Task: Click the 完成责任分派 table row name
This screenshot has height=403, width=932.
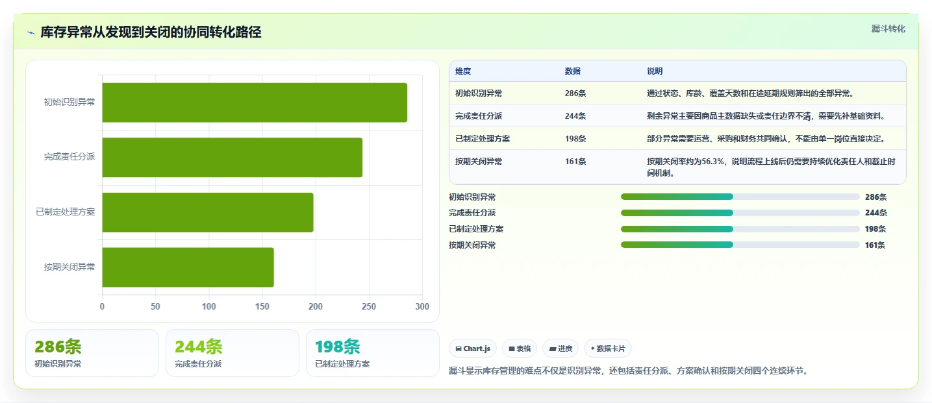Action: click(479, 116)
